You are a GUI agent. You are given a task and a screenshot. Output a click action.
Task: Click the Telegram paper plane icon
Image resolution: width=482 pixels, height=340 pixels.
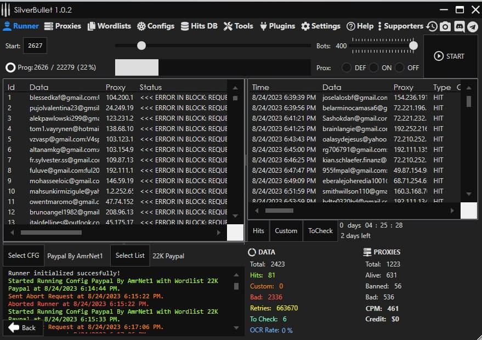tap(472, 26)
